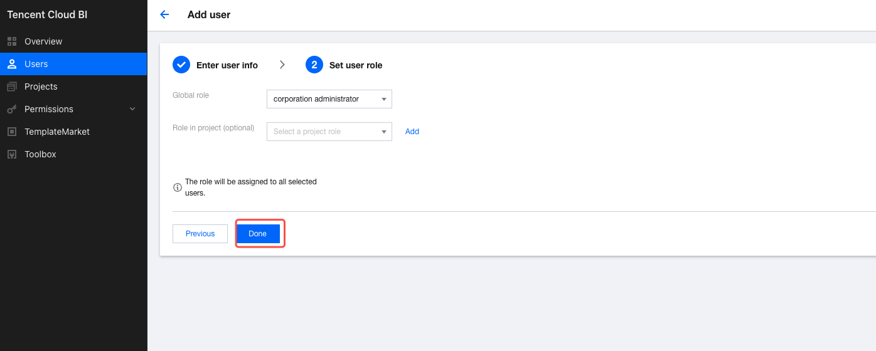Click the info icon beside role note
The height and width of the screenshot is (351, 876).
[178, 187]
